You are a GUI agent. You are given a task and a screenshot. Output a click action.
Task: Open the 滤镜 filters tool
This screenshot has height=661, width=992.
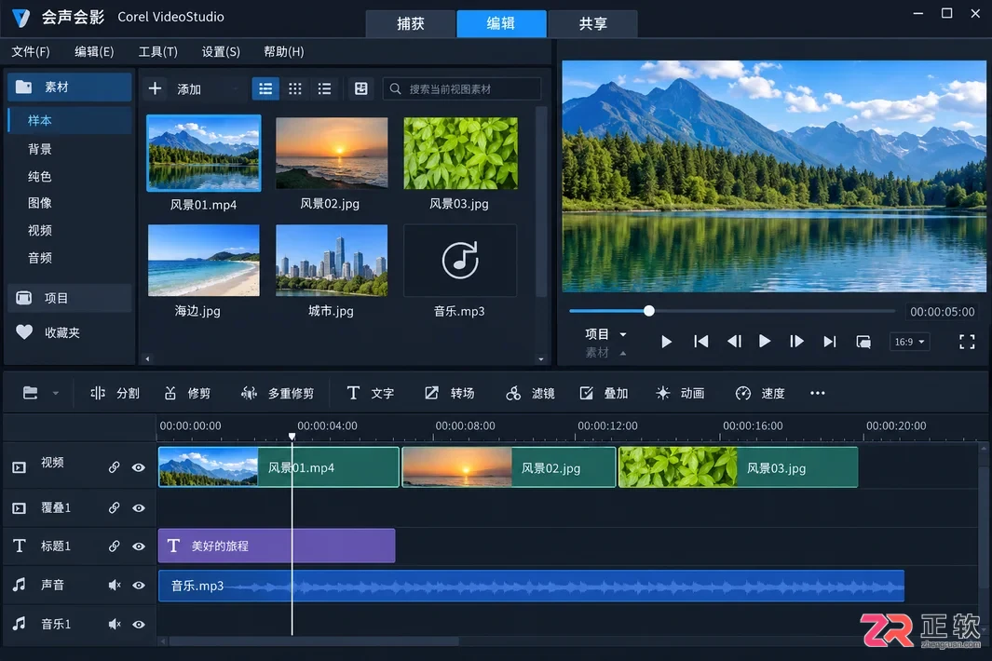tap(530, 394)
